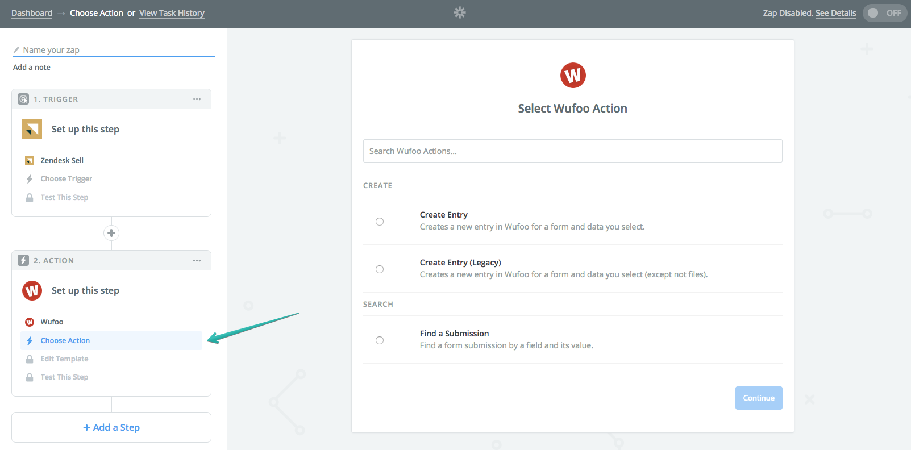Open the View Task History link
Screen dimensions: 911x450
point(172,13)
